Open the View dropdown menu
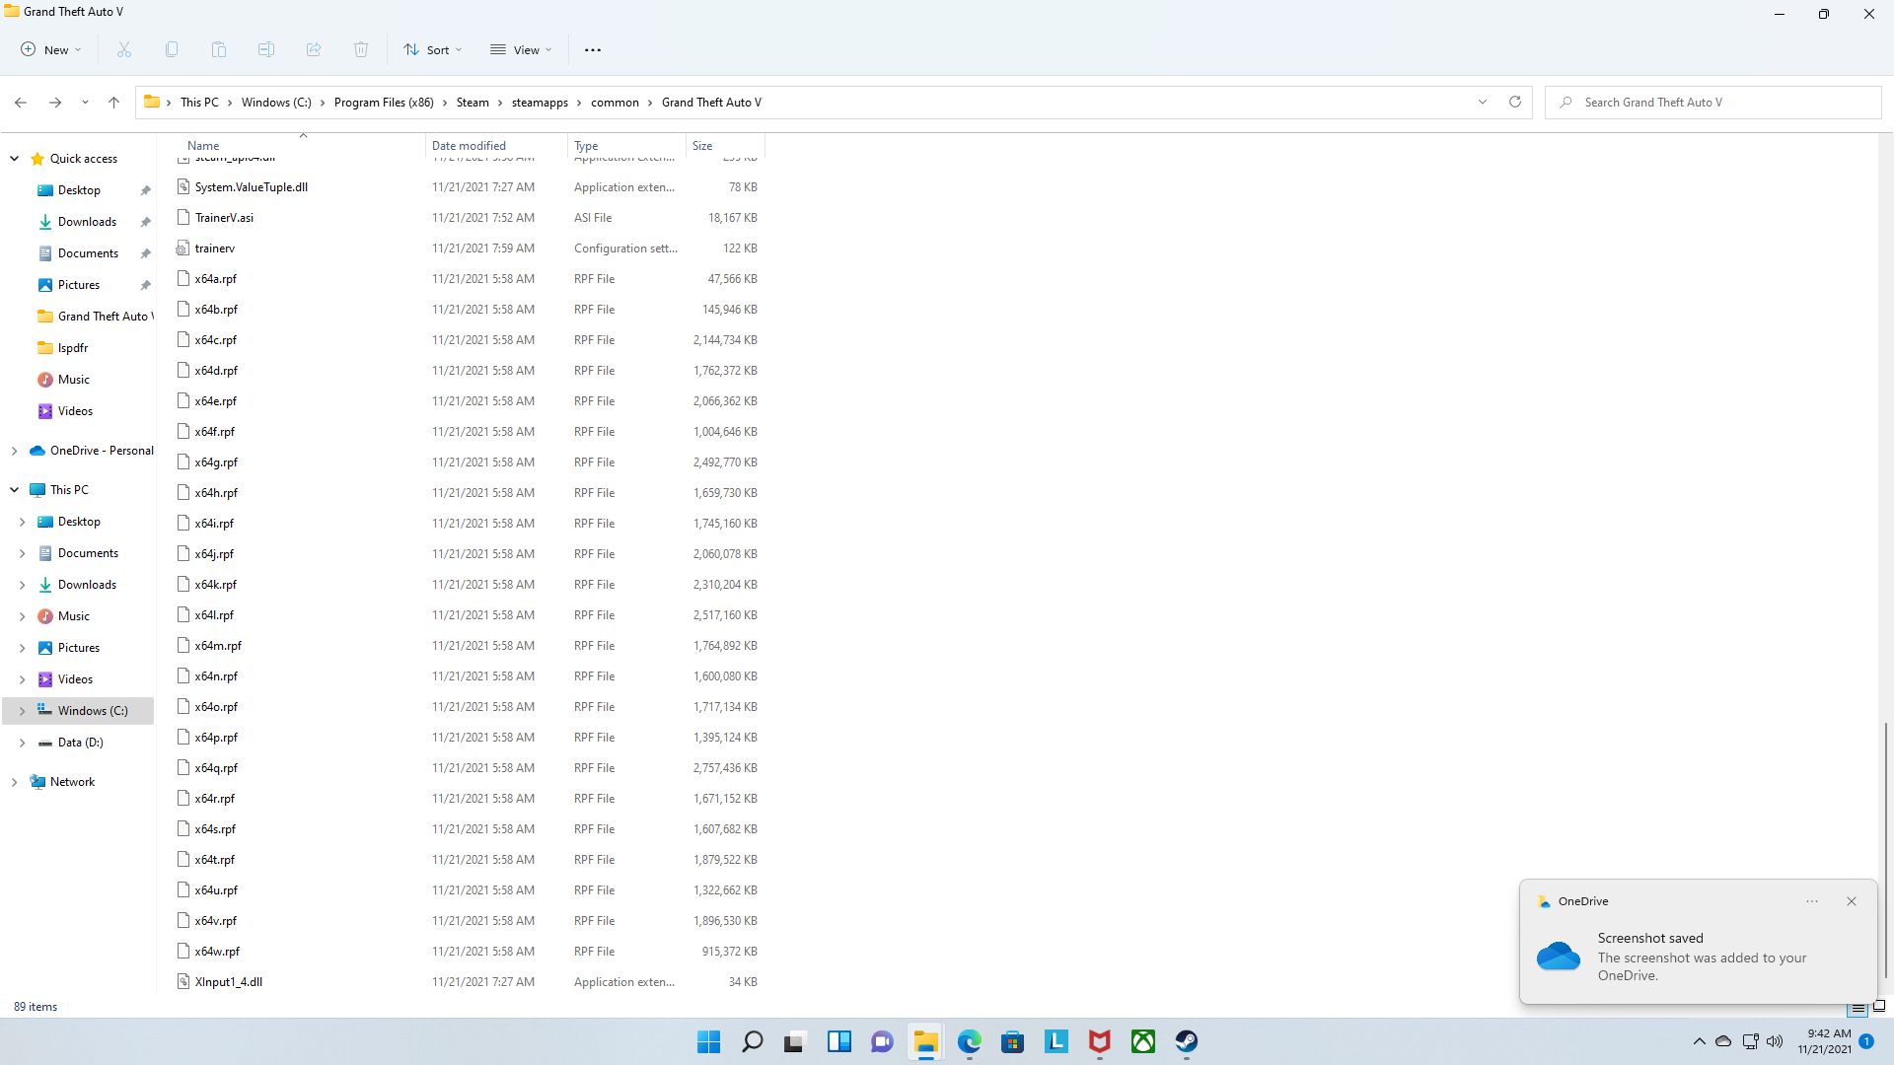 521,49
